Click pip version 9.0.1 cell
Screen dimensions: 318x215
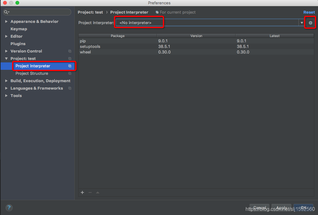(163, 41)
